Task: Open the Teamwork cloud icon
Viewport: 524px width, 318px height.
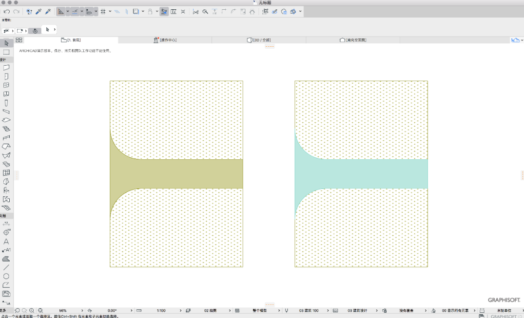Action: (x=284, y=12)
